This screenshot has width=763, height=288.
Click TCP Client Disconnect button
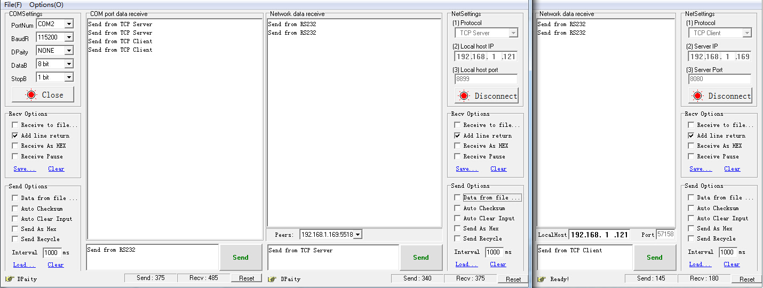pyautogui.click(x=720, y=96)
